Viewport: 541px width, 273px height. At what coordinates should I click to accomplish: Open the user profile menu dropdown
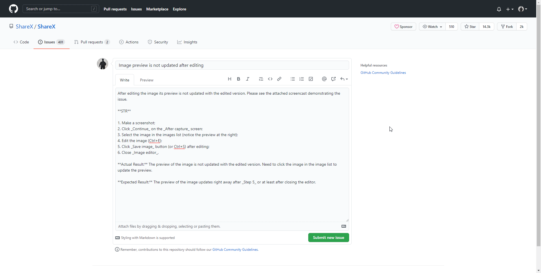[x=523, y=9]
